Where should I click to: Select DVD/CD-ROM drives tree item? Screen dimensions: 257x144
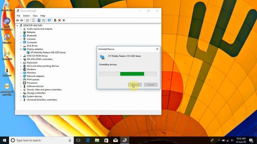37,56
